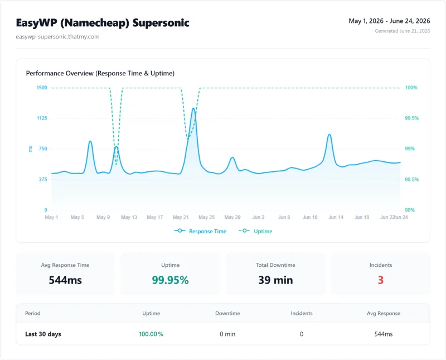Click the Performance Overview chart heading
Viewport: 446px width, 360px height.
pyautogui.click(x=100, y=73)
